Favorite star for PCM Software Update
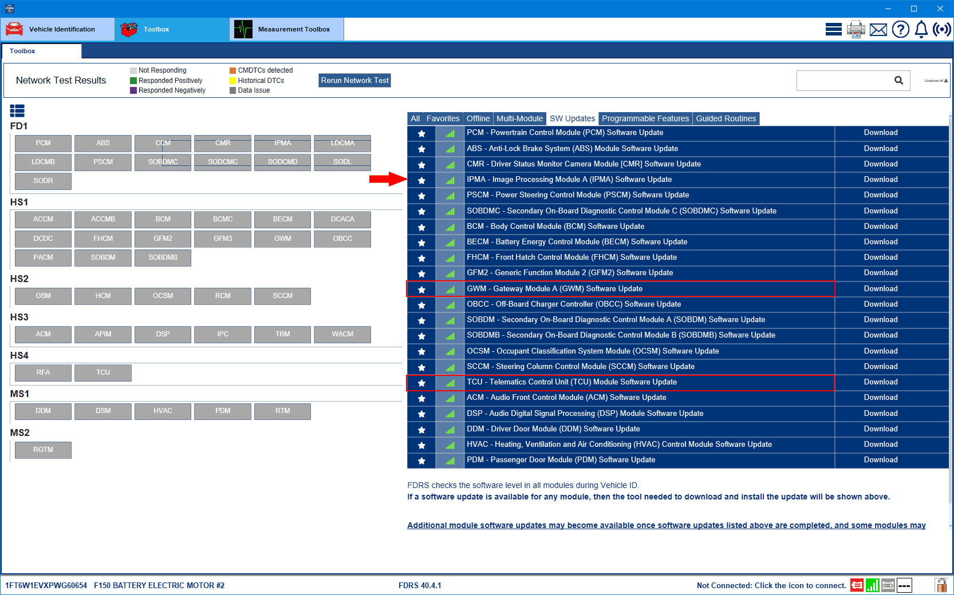This screenshot has height=595, width=954. click(x=421, y=133)
